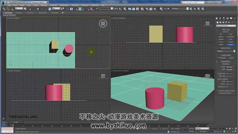
Task: Select the Lights category icon
Action: [x=223, y=22]
